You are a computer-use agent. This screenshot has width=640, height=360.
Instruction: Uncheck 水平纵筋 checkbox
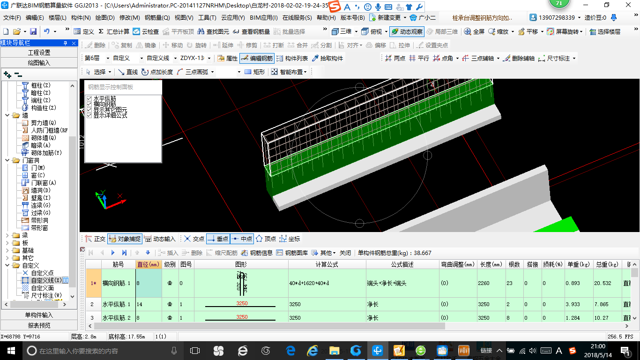pyautogui.click(x=89, y=99)
